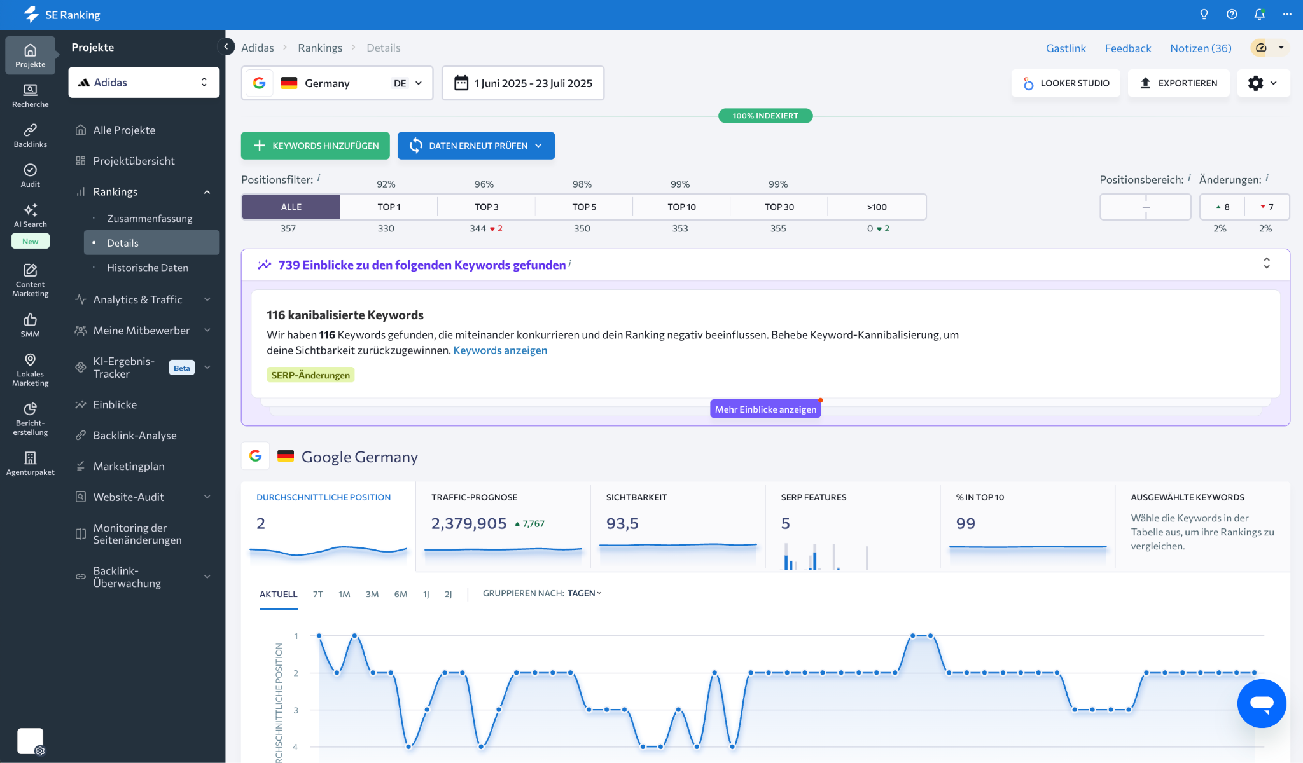Select the TOP 5 position filter
This screenshot has width=1303, height=763.
point(584,207)
